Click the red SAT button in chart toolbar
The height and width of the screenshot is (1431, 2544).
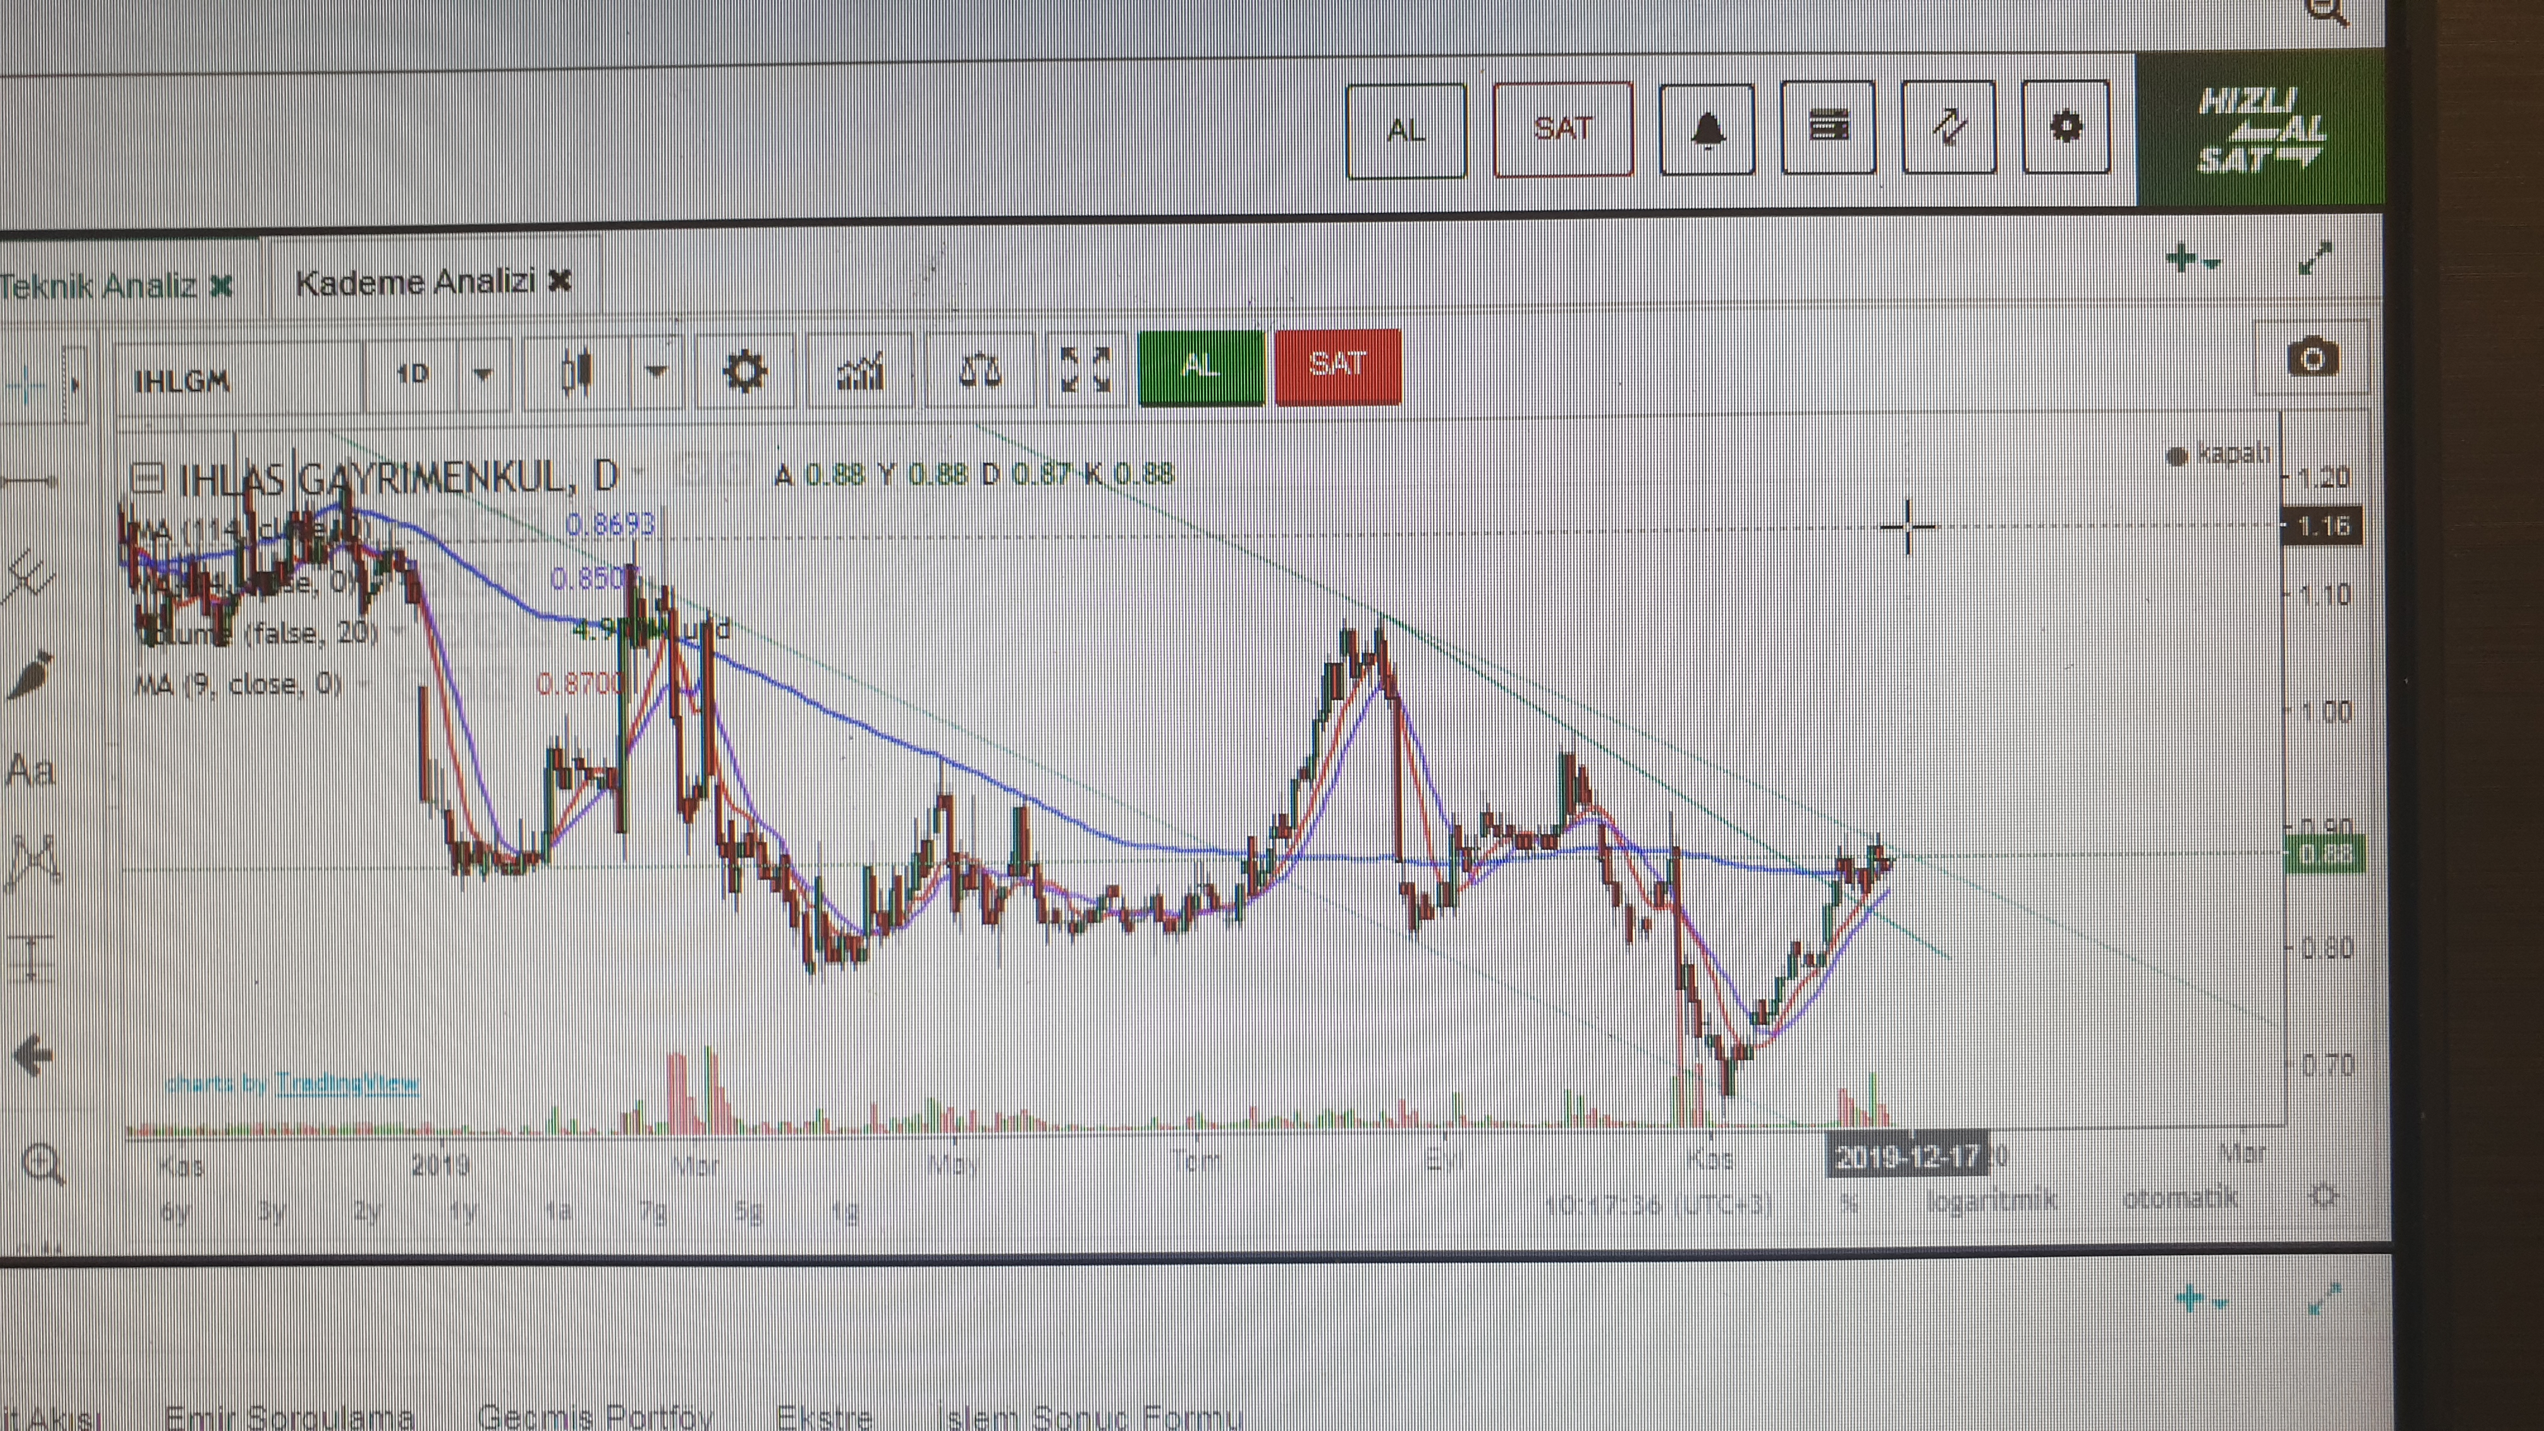click(x=1337, y=367)
